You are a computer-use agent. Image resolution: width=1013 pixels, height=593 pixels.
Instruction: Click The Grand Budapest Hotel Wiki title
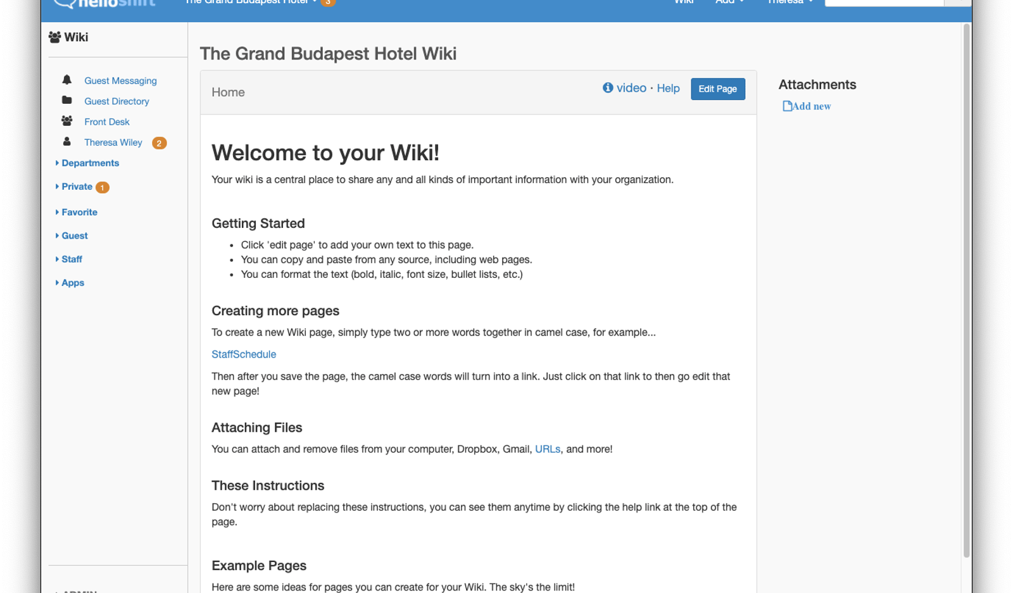(328, 53)
